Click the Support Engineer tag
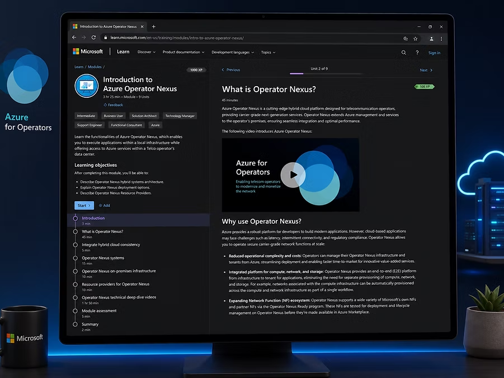The width and height of the screenshot is (504, 378). coord(90,125)
